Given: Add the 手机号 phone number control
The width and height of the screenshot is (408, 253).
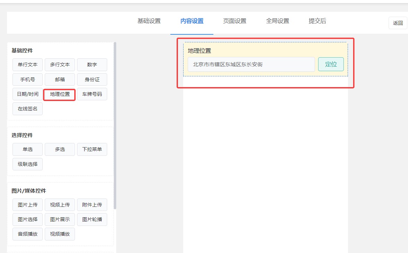Looking at the screenshot, I should coord(27,79).
